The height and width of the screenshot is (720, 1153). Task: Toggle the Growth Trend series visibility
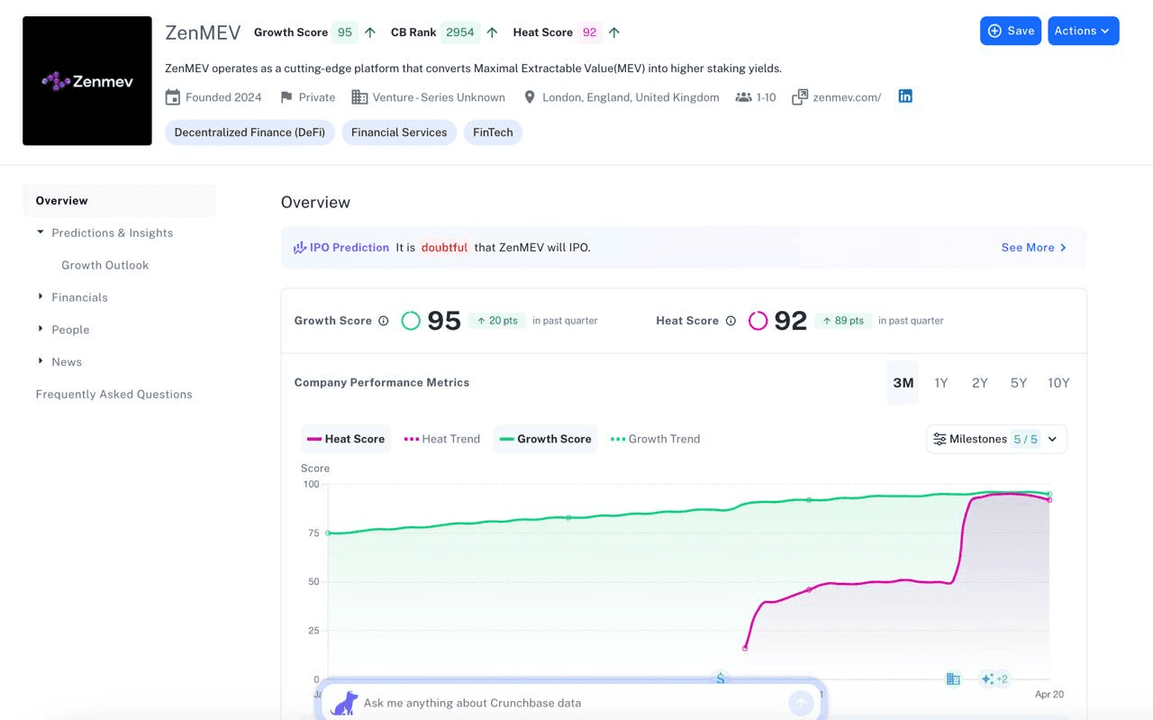click(x=655, y=439)
